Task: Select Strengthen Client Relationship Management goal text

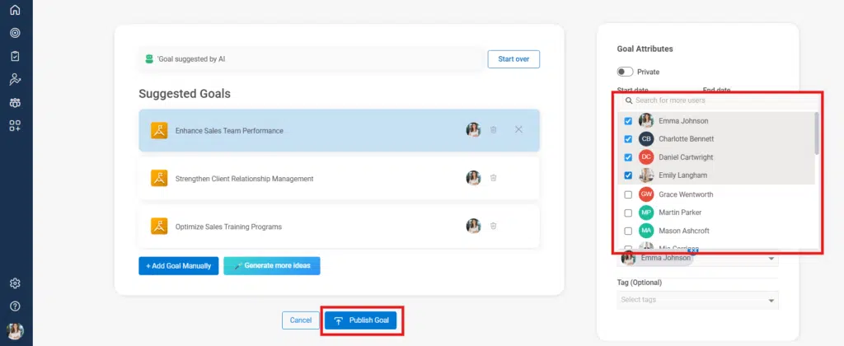Action: (x=244, y=179)
